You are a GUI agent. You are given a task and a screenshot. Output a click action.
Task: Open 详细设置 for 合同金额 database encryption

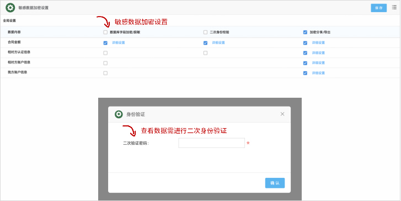[x=119, y=43]
